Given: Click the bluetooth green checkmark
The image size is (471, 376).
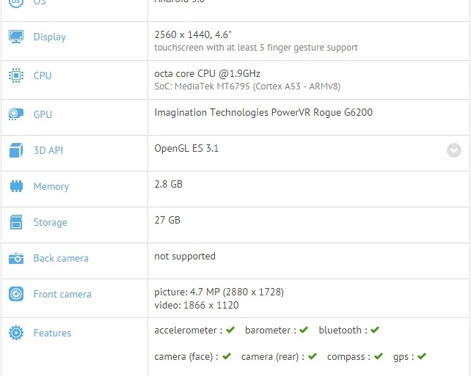Looking at the screenshot, I should [375, 331].
